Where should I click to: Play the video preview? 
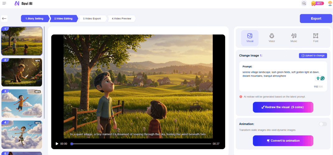pos(57,144)
